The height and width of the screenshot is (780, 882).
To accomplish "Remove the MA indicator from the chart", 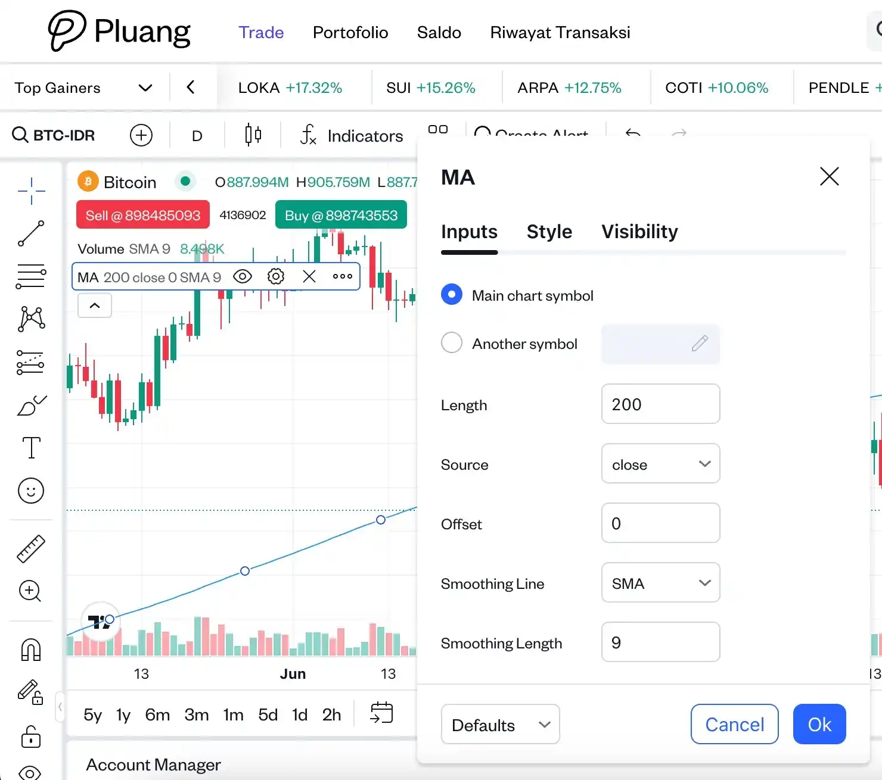I will click(x=309, y=276).
